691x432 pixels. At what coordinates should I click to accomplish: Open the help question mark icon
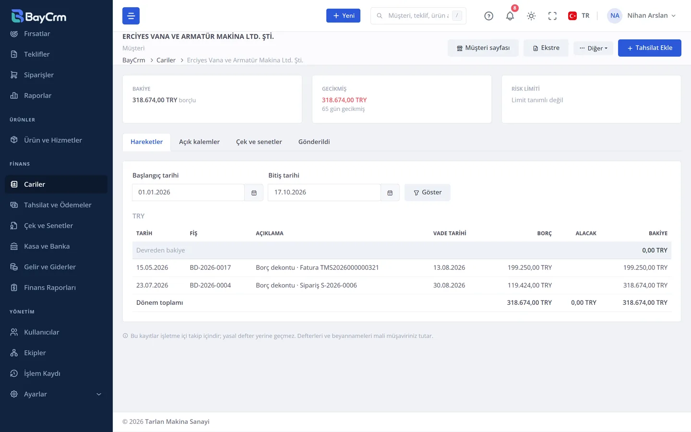488,16
